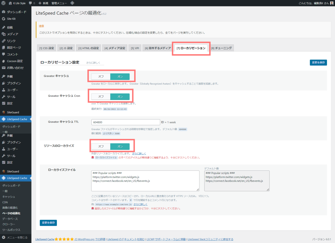The height and width of the screenshot is (243, 335).
Task: Open the WordPress logo menu
Action: [x=3, y=3]
